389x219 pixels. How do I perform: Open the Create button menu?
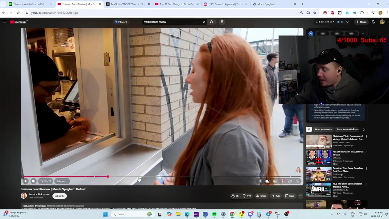click(x=361, y=22)
